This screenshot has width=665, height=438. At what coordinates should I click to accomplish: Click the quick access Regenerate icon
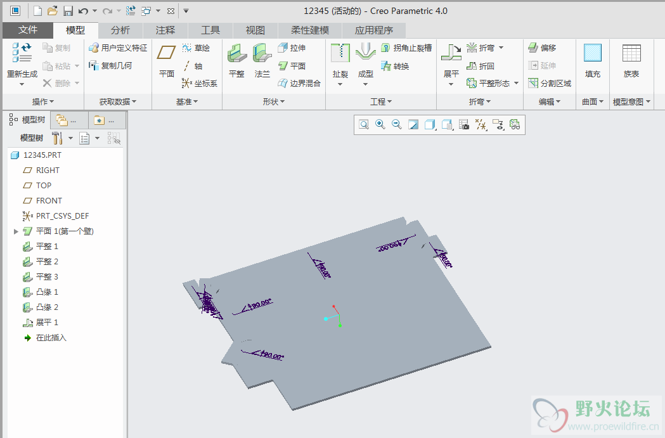pos(131,11)
